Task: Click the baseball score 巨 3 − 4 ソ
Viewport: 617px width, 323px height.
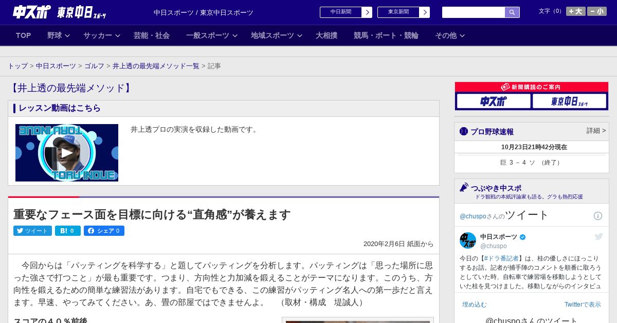Action: (x=518, y=163)
